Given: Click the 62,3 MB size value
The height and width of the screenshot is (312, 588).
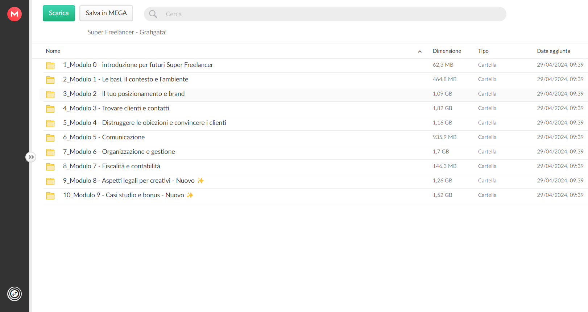Looking at the screenshot, I should click(x=443, y=65).
